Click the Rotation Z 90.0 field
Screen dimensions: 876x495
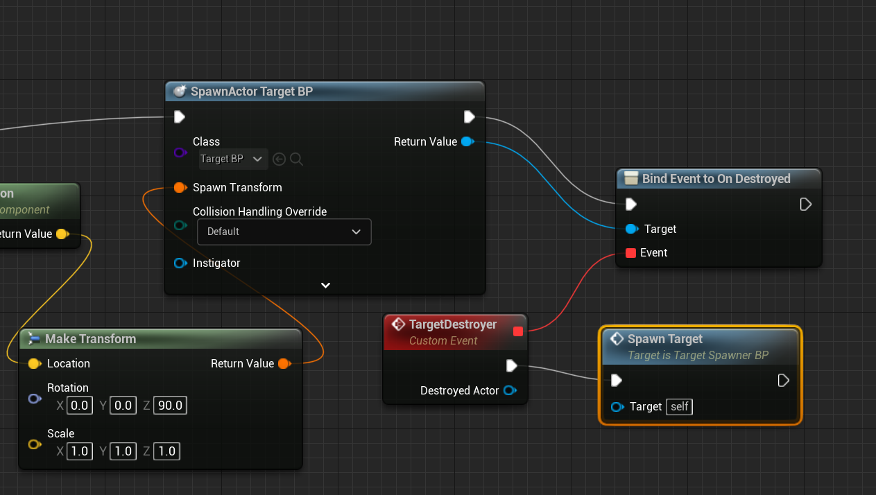[x=170, y=406]
